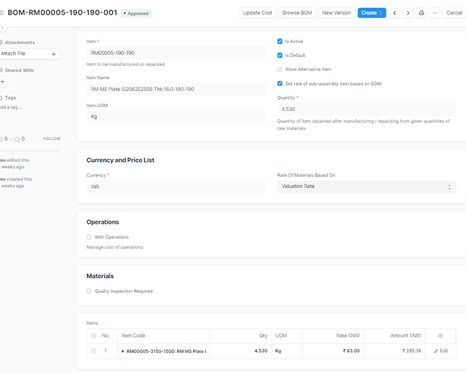466x373 pixels.
Task: Toggle the Is Default checkbox
Action: (280, 56)
